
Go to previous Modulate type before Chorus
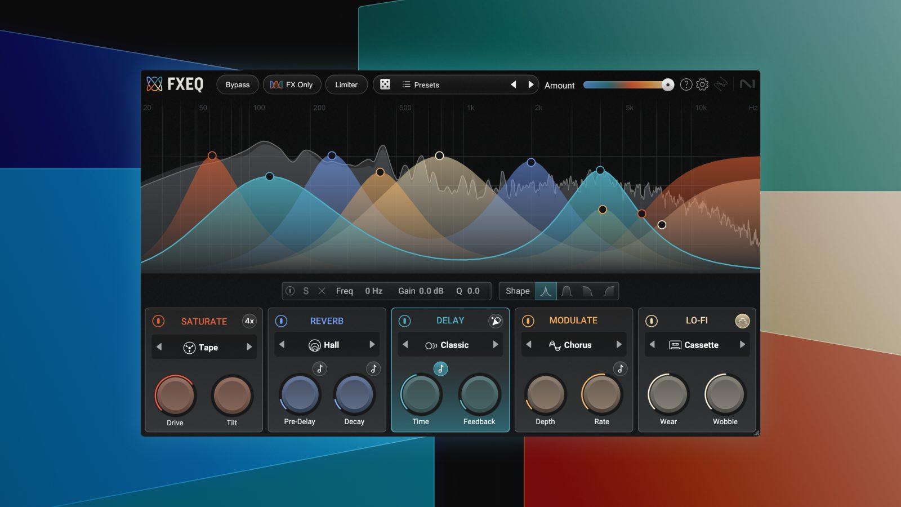coord(529,344)
